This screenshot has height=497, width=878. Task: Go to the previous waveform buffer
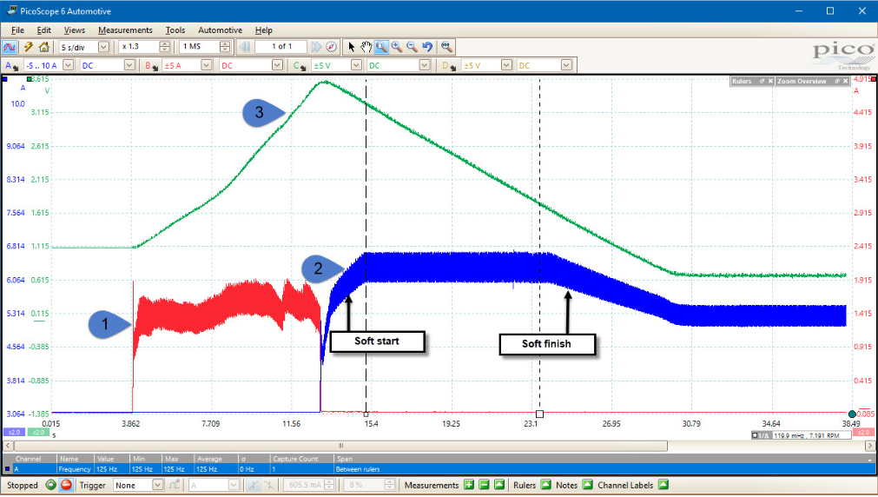(245, 47)
